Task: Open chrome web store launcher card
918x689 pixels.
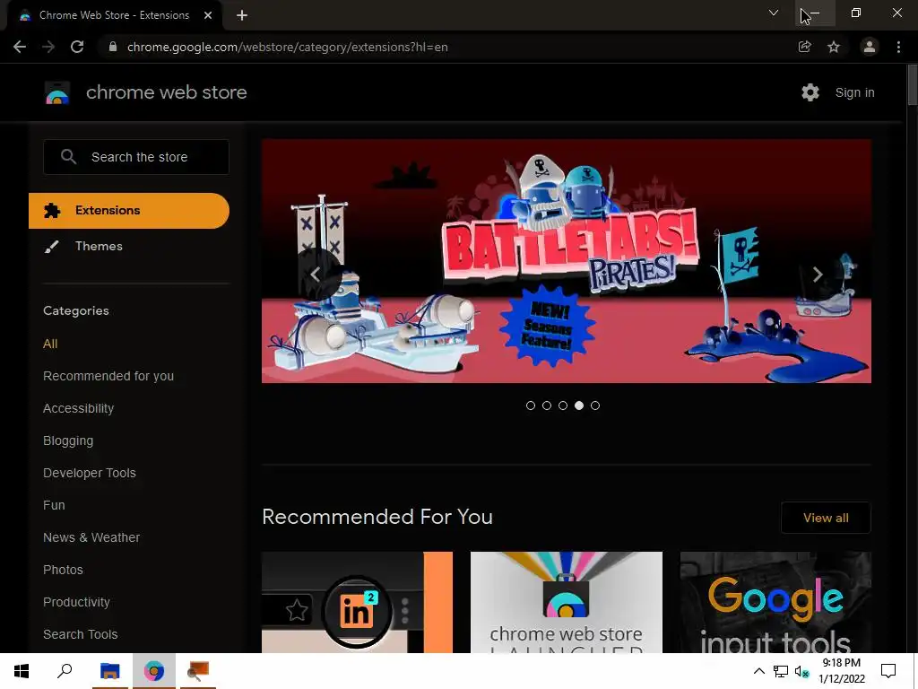Action: pos(567,602)
